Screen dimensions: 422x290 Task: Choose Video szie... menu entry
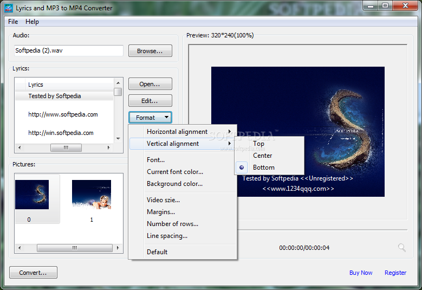click(x=183, y=200)
